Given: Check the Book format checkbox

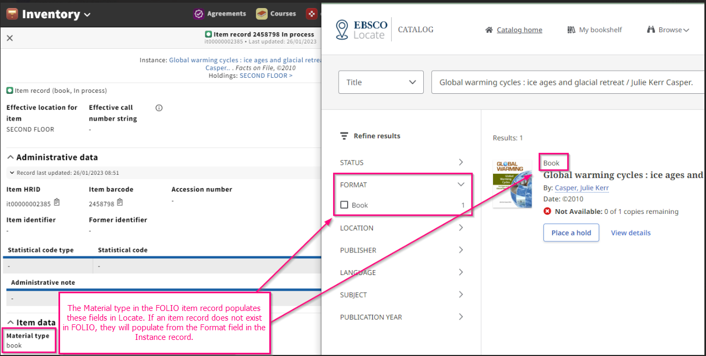Looking at the screenshot, I should coord(344,205).
